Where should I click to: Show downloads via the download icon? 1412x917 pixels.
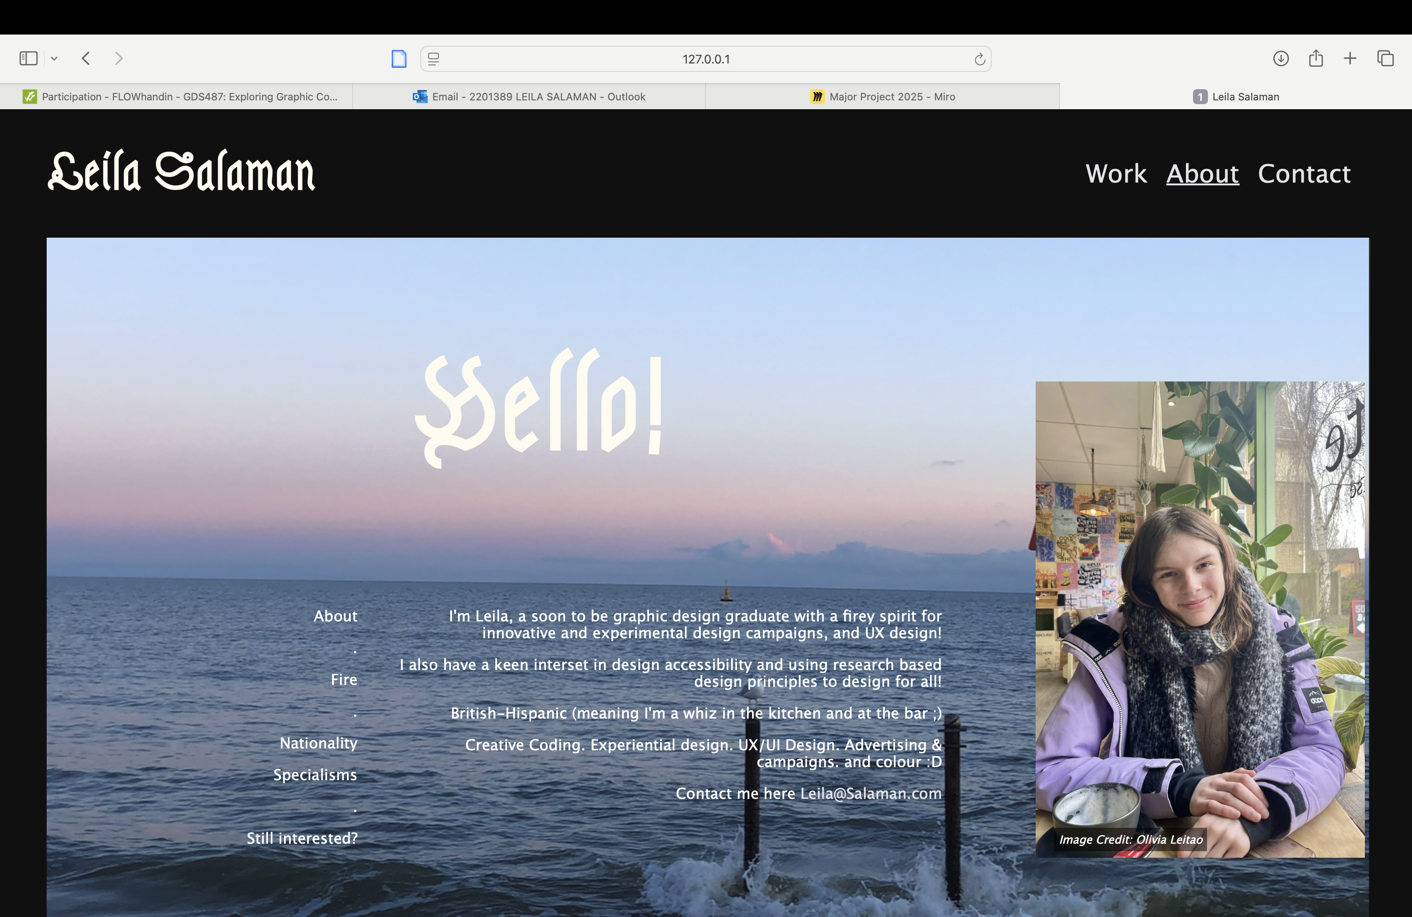click(x=1281, y=58)
